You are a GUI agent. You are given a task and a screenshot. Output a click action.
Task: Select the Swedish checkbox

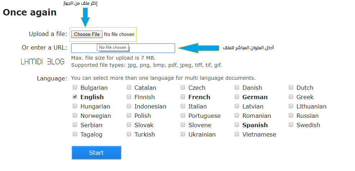click(291, 125)
